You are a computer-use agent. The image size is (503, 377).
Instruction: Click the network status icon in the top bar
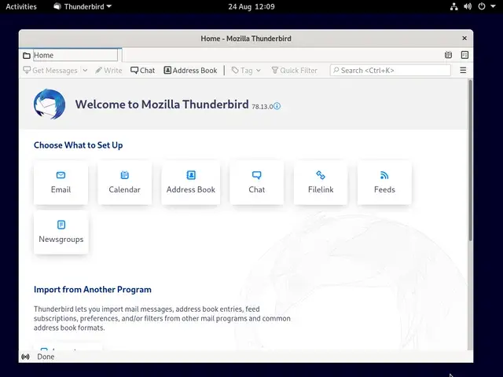pos(453,6)
